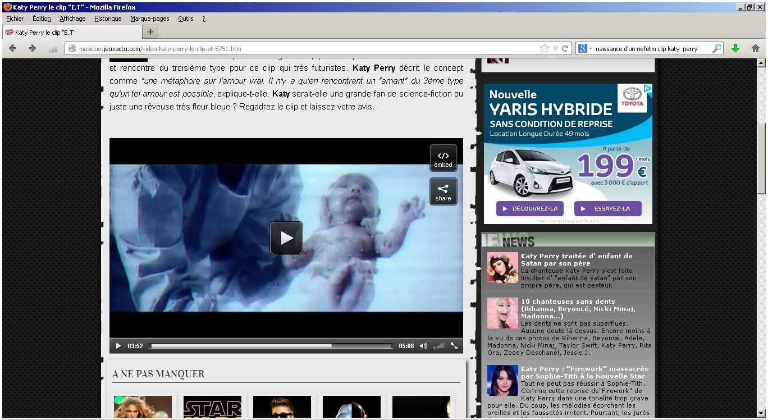Click the signal bars icon beside navigation arrows
Screen dimensions: 768x420
pyautogui.click(x=53, y=49)
